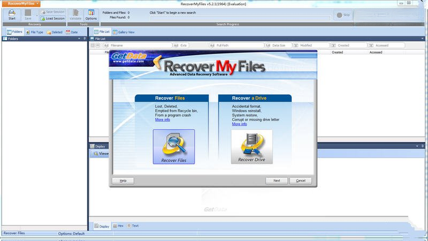The width and height of the screenshot is (428, 241).
Task: Click the Cancel button in the wizard
Action: [x=301, y=180]
